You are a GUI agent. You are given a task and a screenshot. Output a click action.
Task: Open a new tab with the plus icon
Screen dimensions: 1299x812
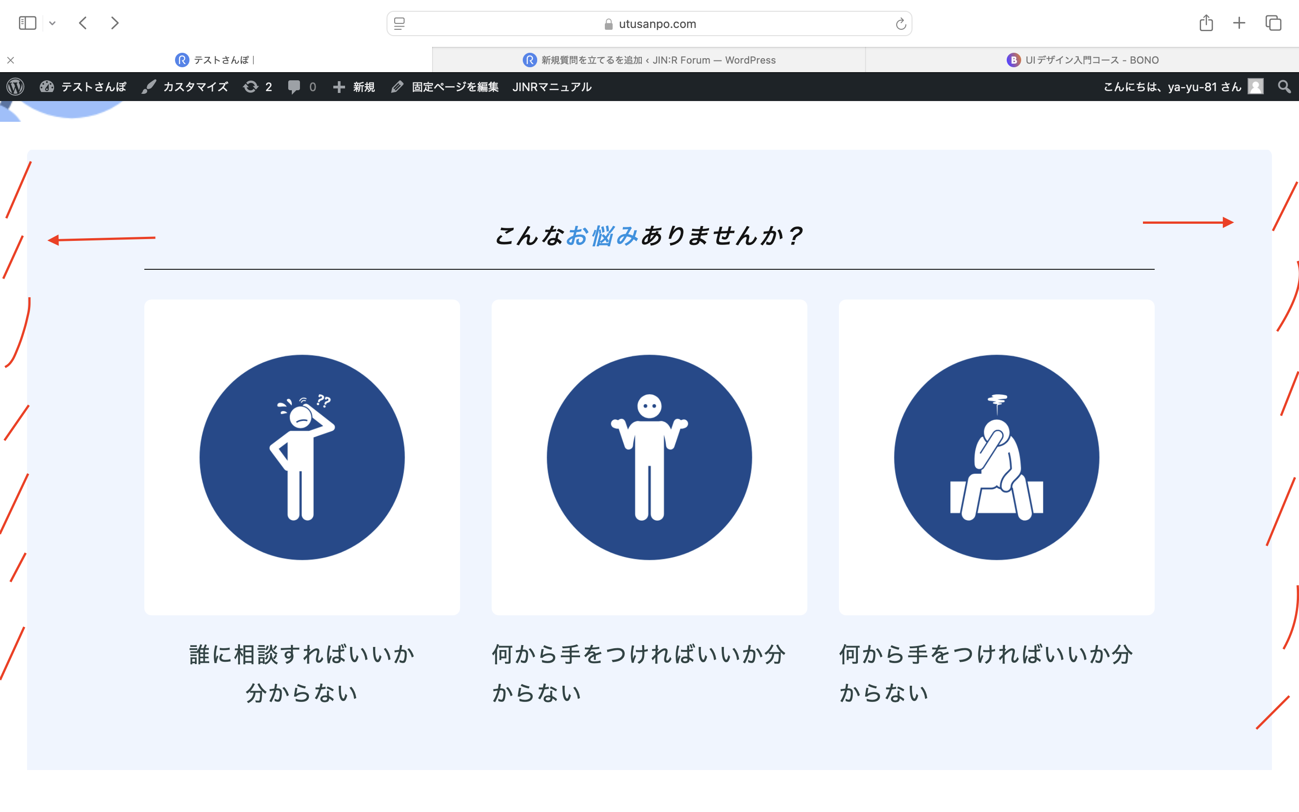point(1239,23)
